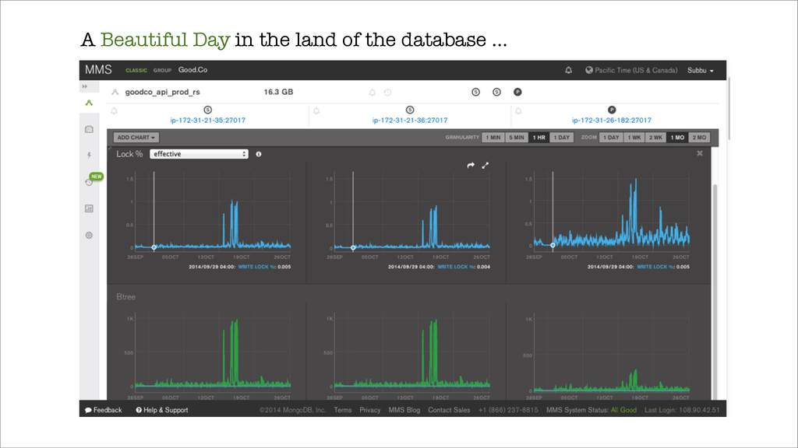
Task: Open the dashboards chart sidebar icon
Action: (x=89, y=208)
